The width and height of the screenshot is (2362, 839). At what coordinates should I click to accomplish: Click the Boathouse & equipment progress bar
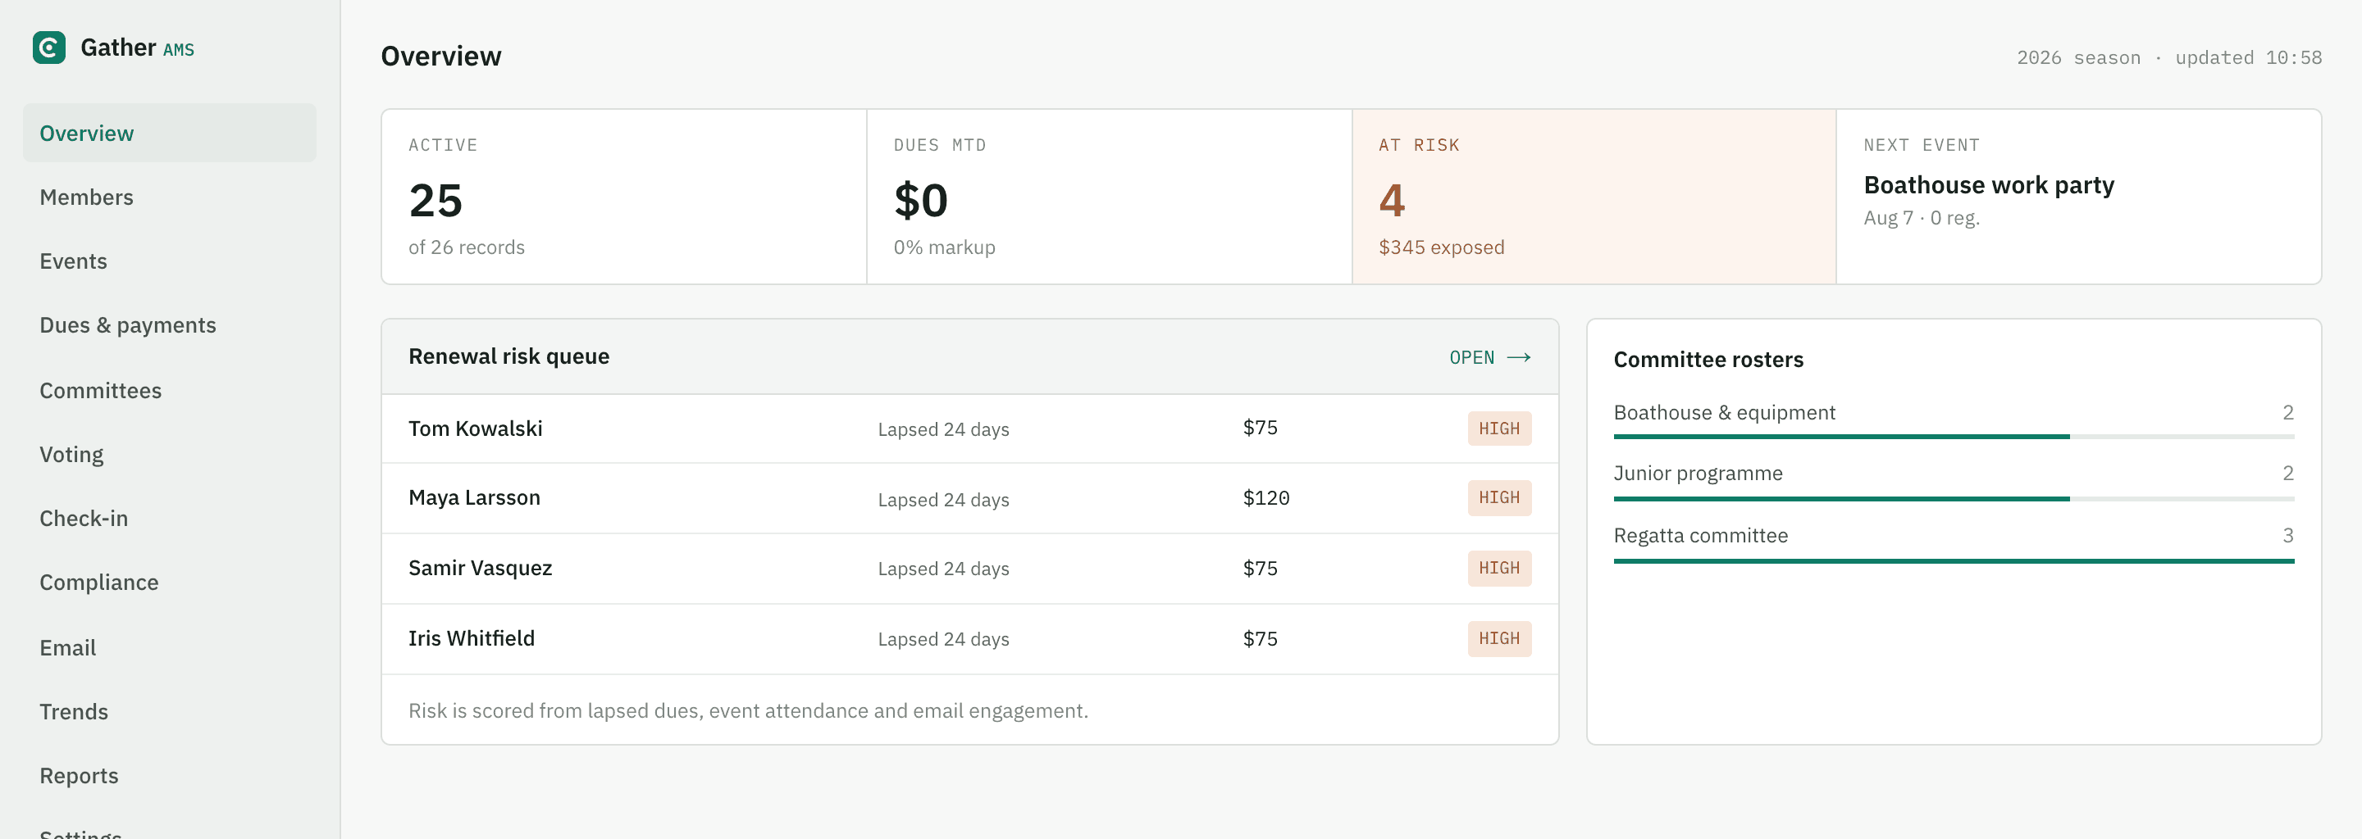coord(1954,437)
